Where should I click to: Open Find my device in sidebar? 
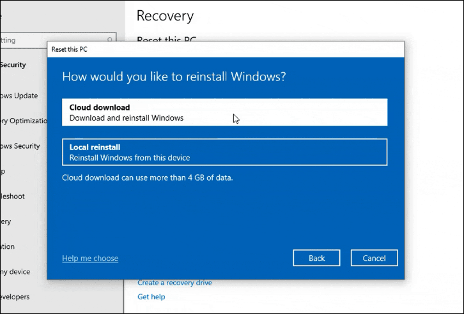click(15, 271)
